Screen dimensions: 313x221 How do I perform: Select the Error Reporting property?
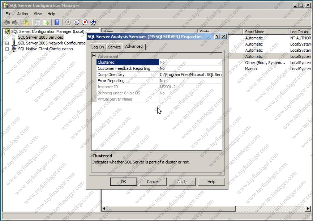click(x=128, y=81)
